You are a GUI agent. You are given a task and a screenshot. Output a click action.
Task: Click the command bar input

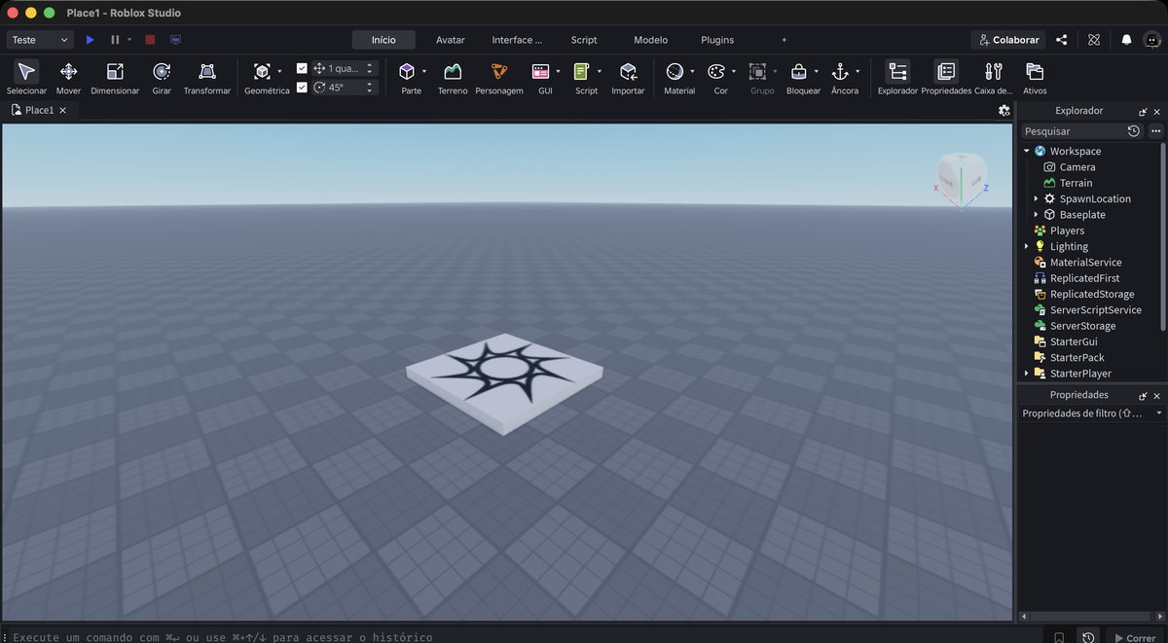(526, 637)
